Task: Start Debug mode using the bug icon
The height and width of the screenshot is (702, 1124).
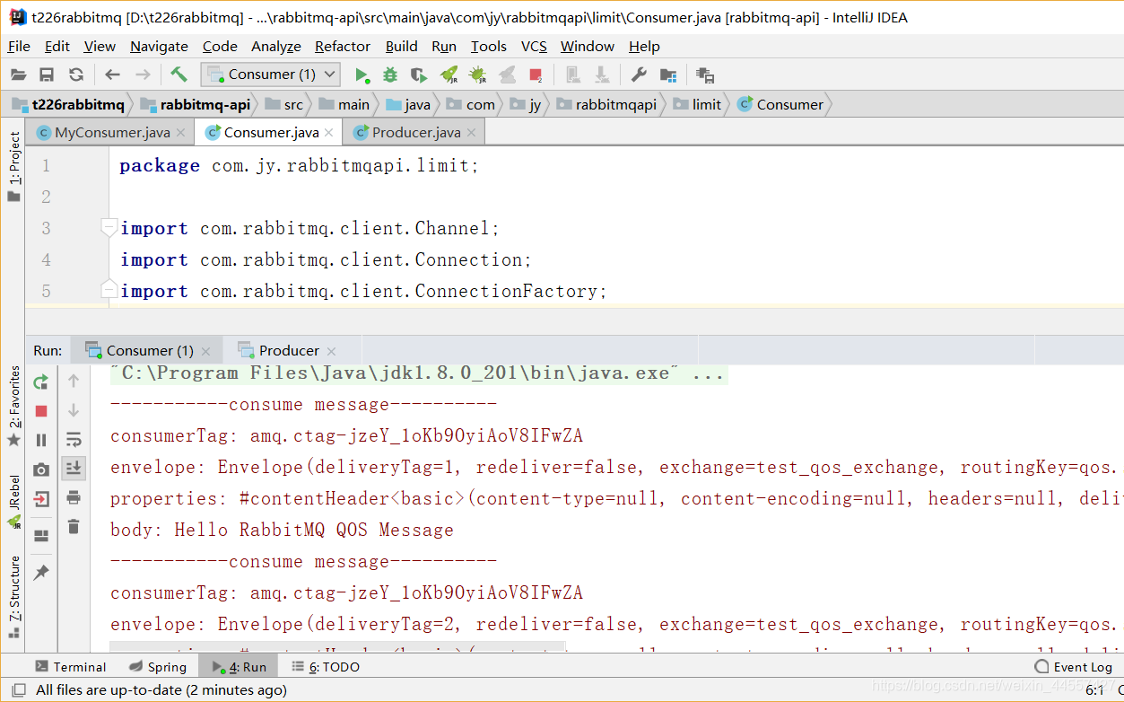Action: click(389, 75)
